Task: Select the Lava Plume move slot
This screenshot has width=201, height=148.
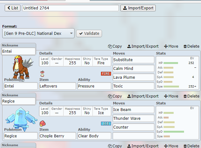Action: tap(133, 77)
